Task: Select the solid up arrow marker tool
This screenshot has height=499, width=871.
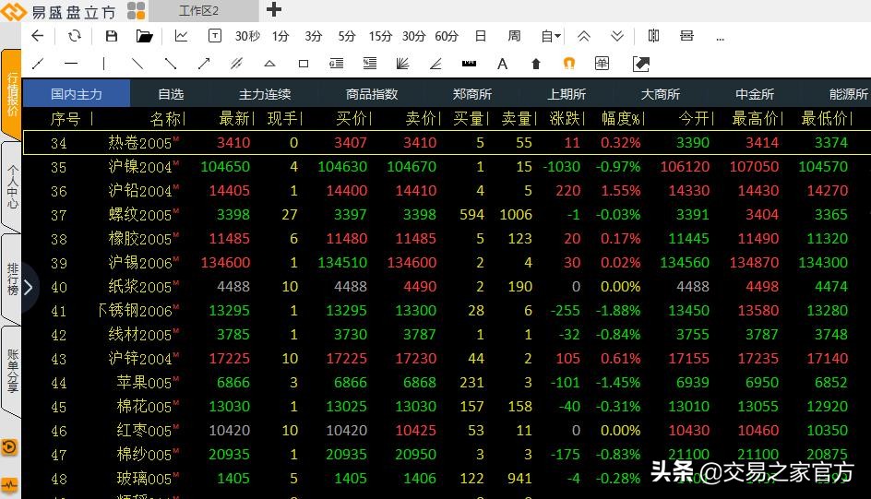Action: (535, 64)
